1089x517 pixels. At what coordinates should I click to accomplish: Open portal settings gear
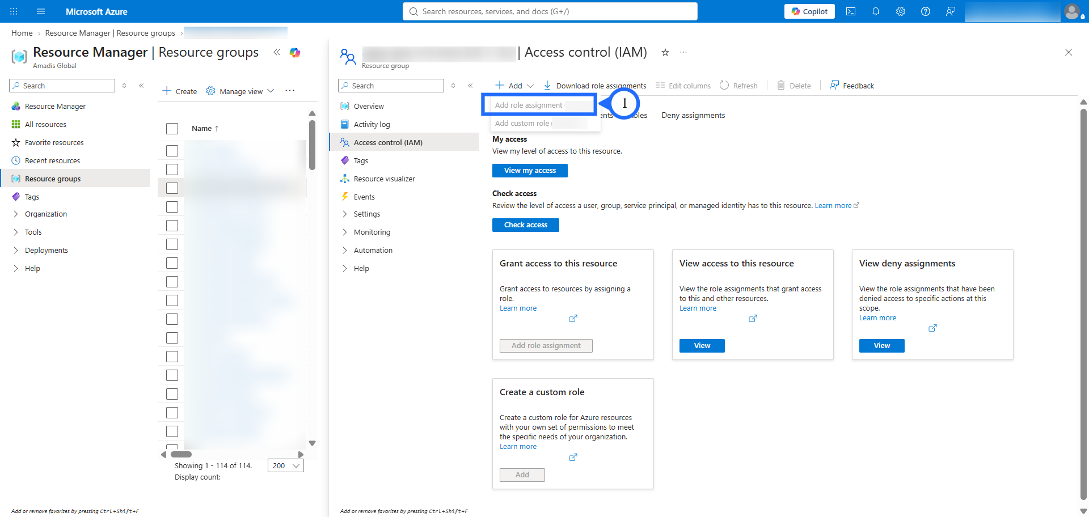pos(901,11)
